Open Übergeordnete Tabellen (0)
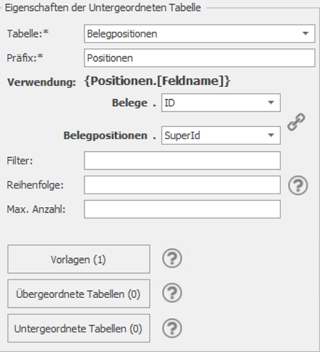The height and width of the screenshot is (352, 320). click(79, 293)
